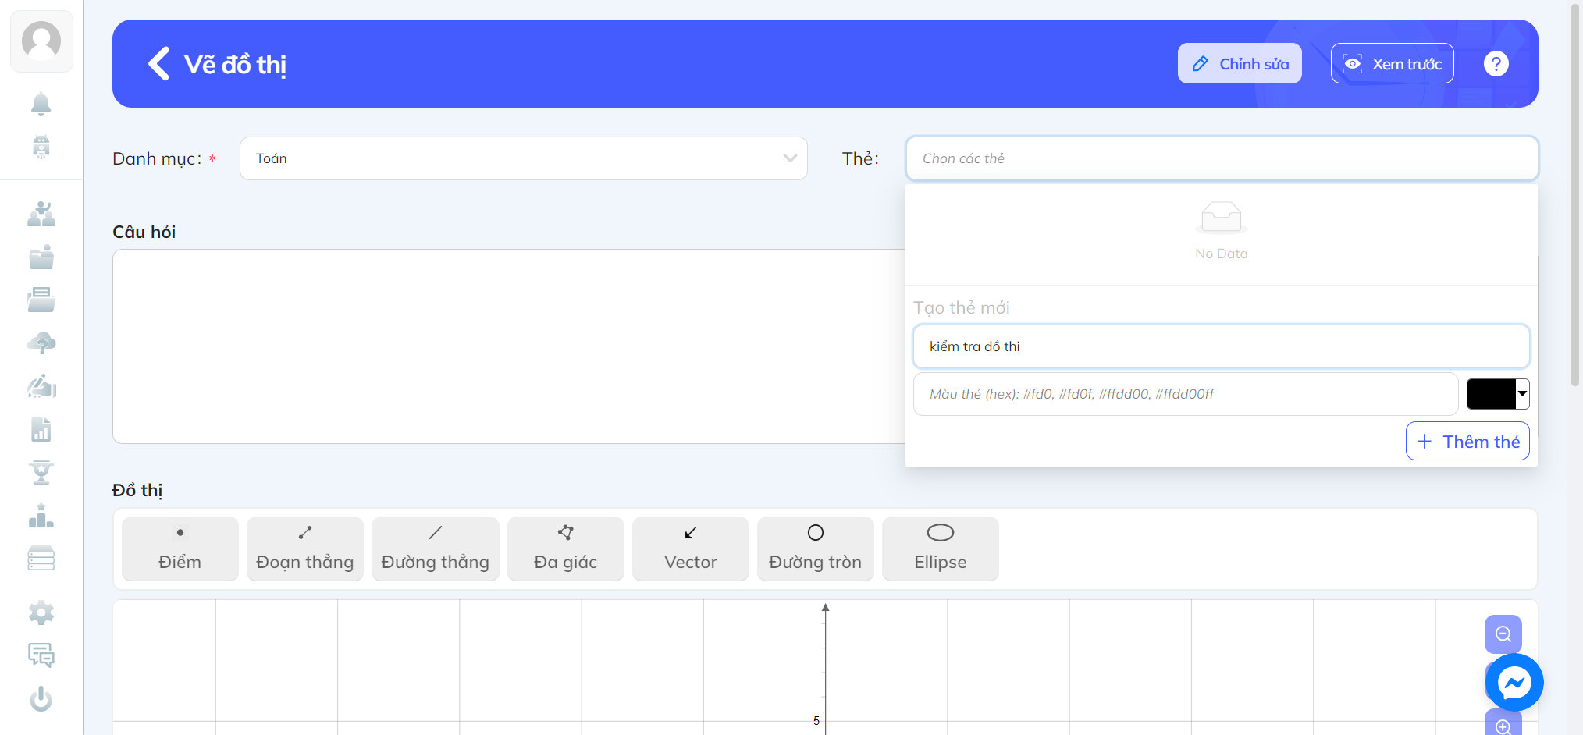
Task: Open the trophy icon in sidebar
Action: (41, 472)
